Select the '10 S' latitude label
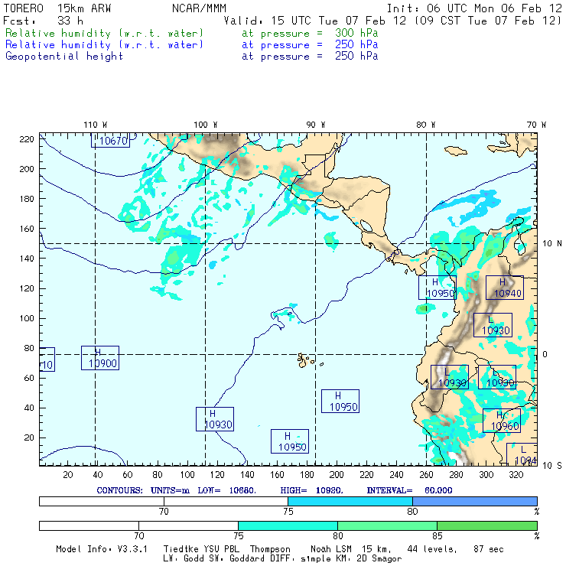Screen dimensions: 566x566 552,466
